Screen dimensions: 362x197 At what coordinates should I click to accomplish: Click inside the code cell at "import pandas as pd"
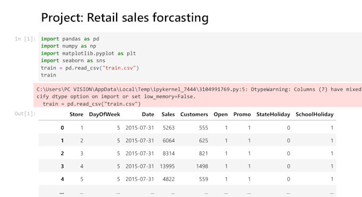pyautogui.click(x=70, y=39)
